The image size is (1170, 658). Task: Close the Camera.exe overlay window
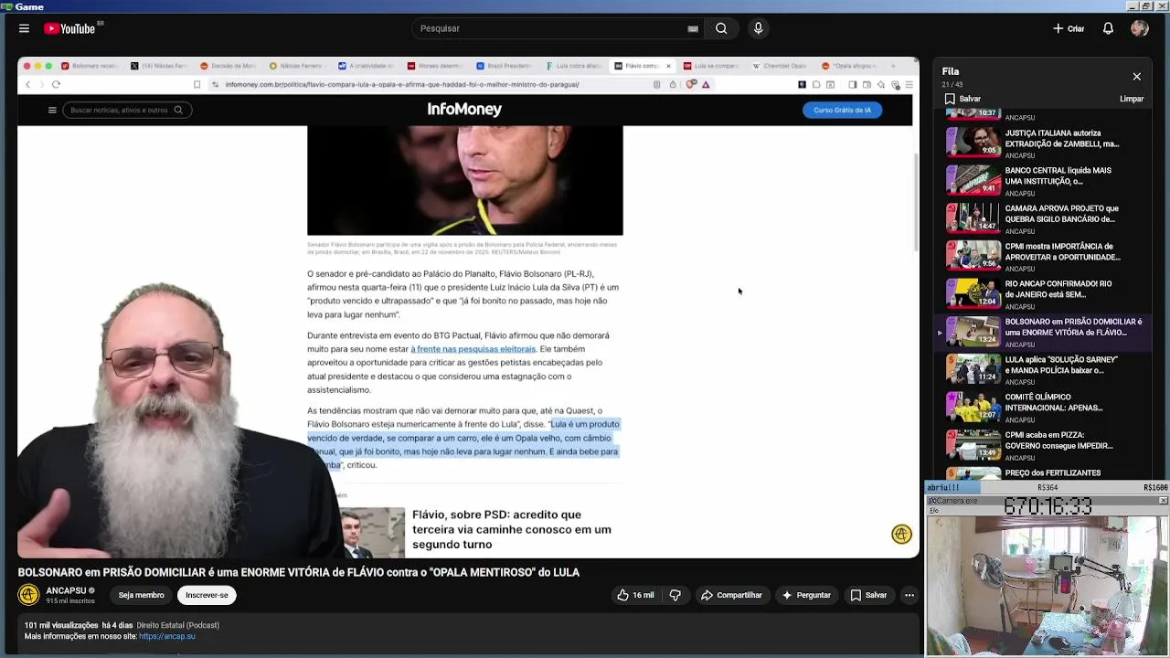click(1163, 501)
